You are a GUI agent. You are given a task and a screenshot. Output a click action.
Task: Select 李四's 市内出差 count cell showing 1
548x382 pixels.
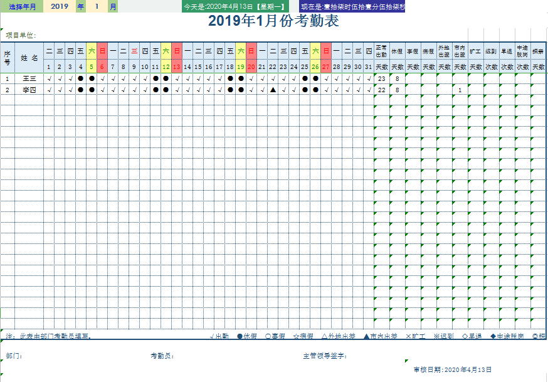(x=459, y=90)
